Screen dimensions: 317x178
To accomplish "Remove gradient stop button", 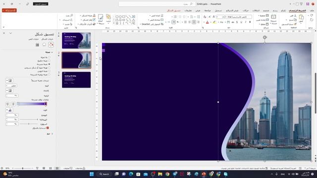I will click(x=8, y=104).
